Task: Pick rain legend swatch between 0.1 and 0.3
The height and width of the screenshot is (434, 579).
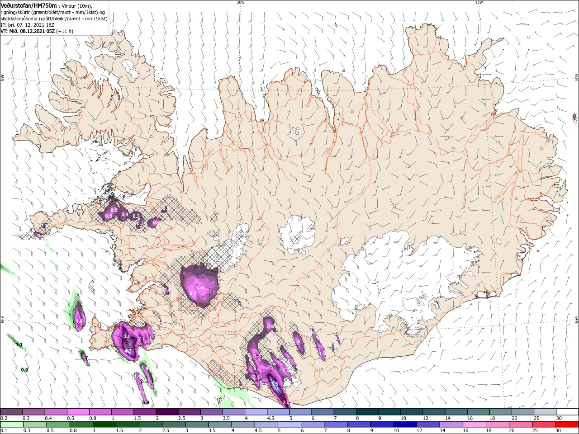Action: (x=11, y=425)
